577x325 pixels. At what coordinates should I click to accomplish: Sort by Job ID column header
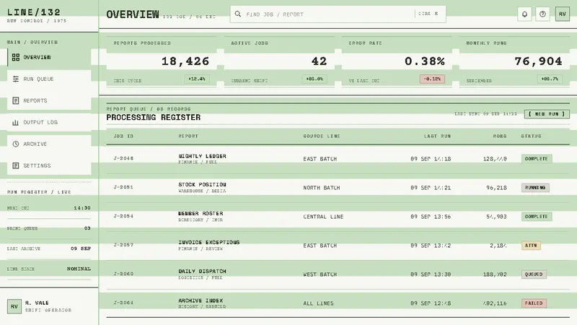pyautogui.click(x=123, y=136)
